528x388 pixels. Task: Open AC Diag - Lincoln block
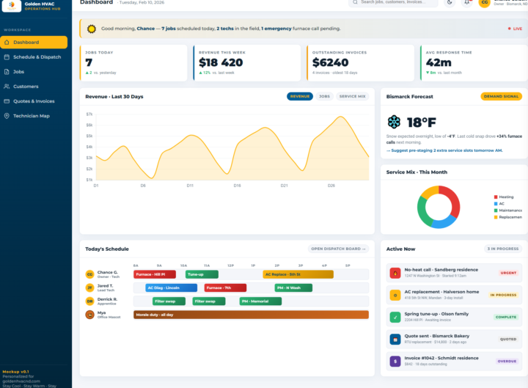[x=171, y=288]
